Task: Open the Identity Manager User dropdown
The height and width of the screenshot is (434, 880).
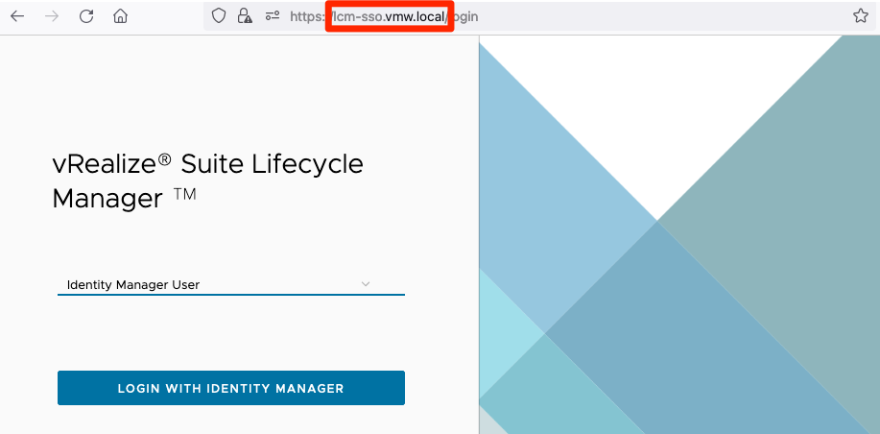Action: pyautogui.click(x=230, y=284)
